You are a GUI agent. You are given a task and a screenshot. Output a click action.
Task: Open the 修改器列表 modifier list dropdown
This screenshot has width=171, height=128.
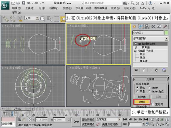click(166, 38)
